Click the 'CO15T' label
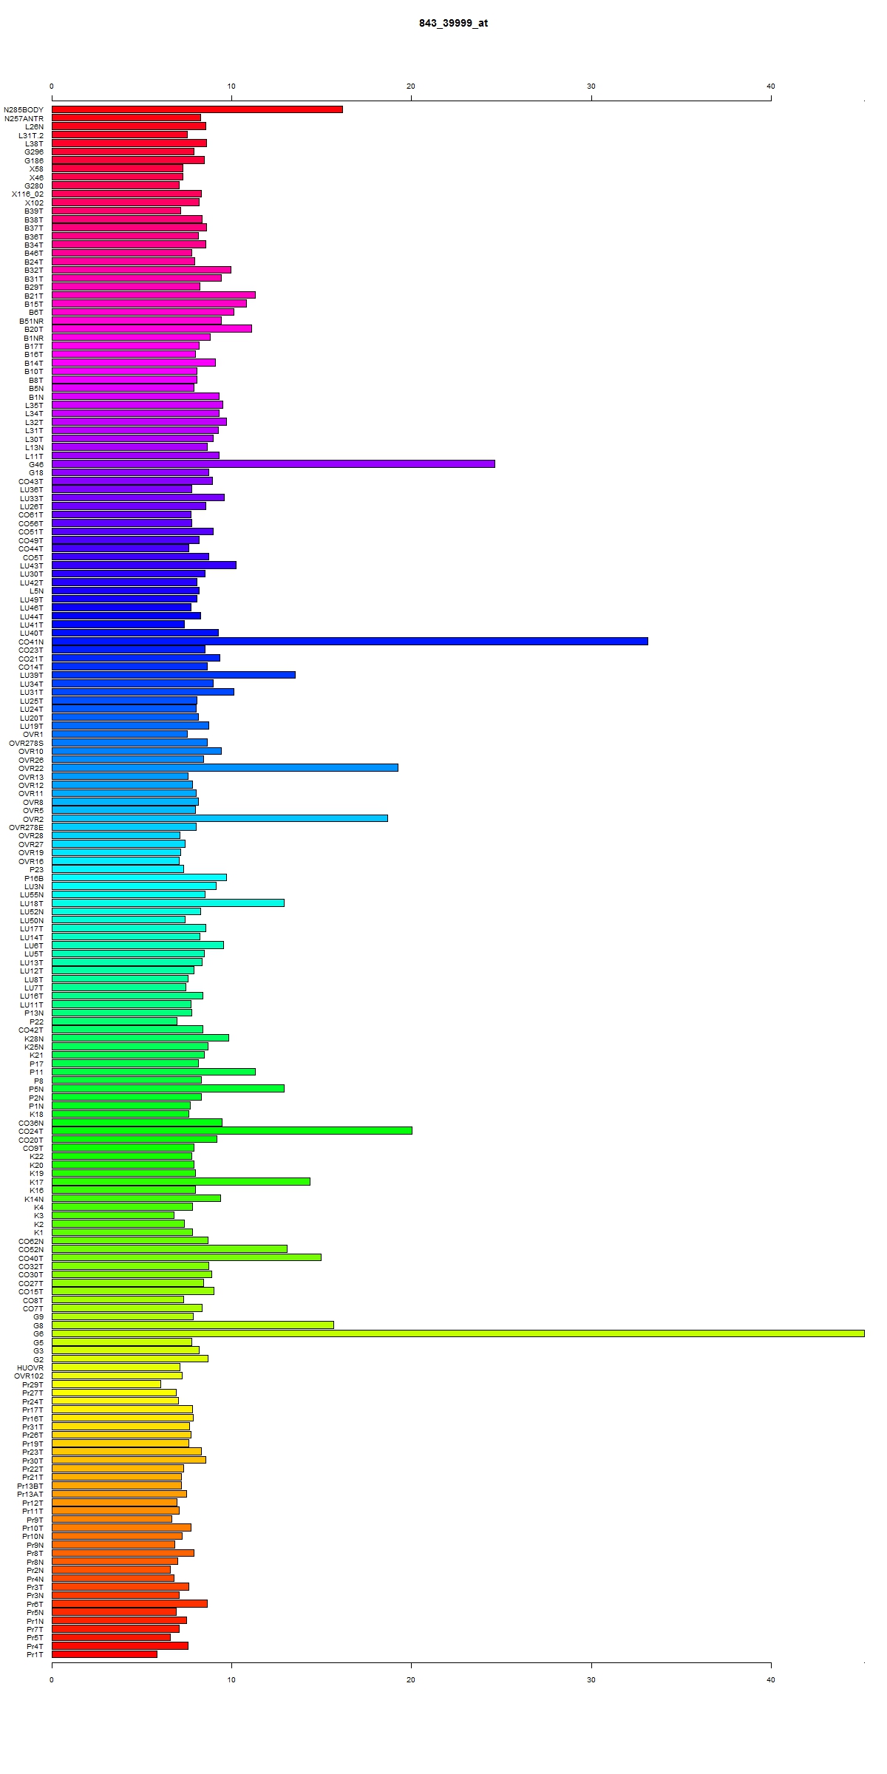Image resolution: width=887 pixels, height=1774 pixels. tap(31, 1291)
